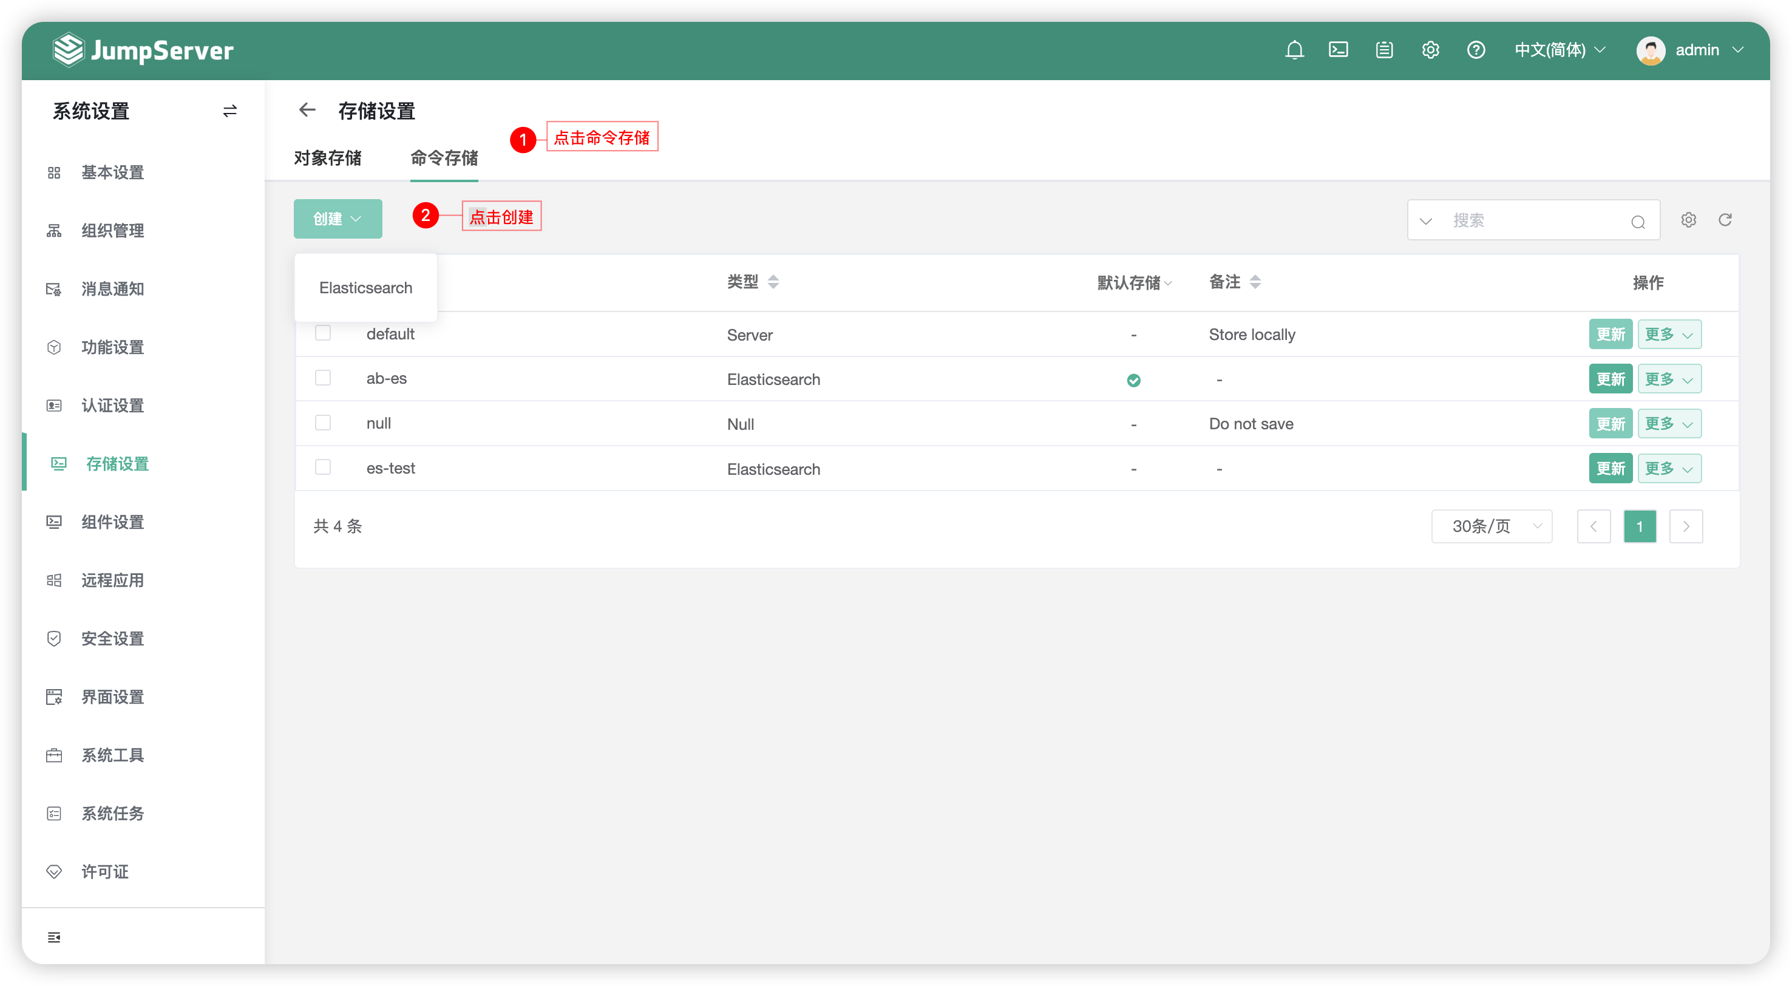Open the 30条/页 page size dropdown
Viewport: 1792px width, 986px height.
click(1492, 526)
